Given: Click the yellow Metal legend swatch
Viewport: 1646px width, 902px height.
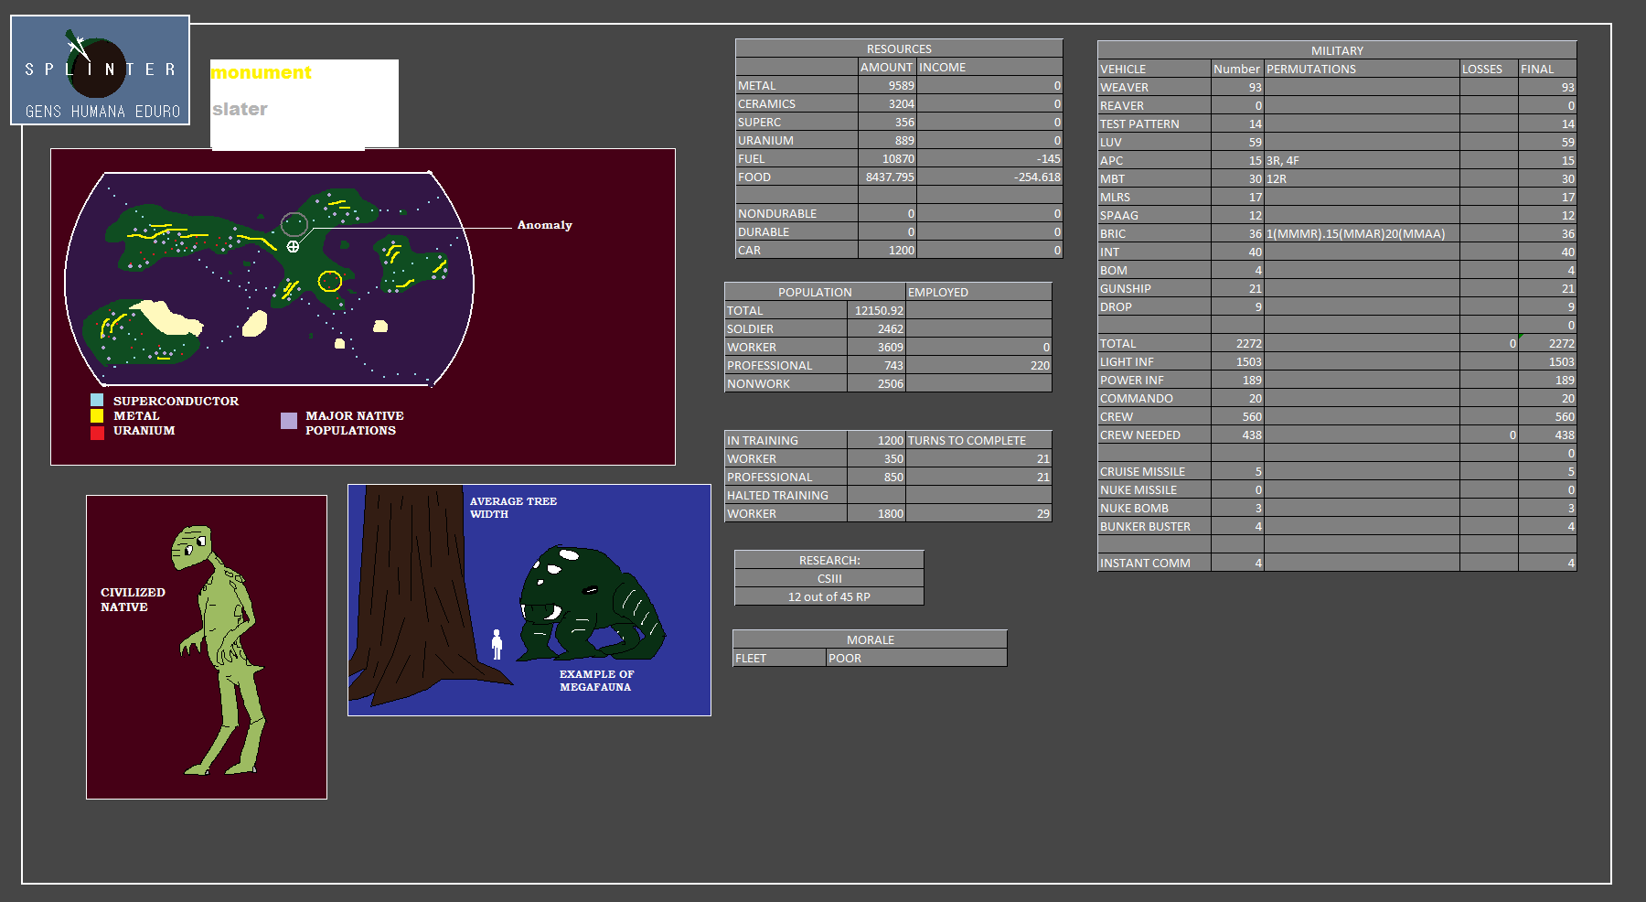Looking at the screenshot, I should tap(97, 415).
